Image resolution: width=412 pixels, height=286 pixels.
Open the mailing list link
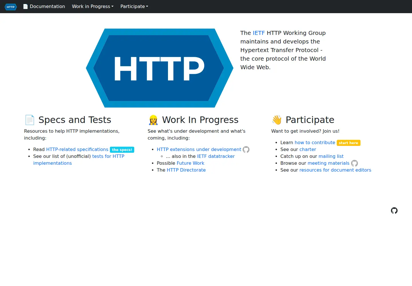pyautogui.click(x=331, y=156)
